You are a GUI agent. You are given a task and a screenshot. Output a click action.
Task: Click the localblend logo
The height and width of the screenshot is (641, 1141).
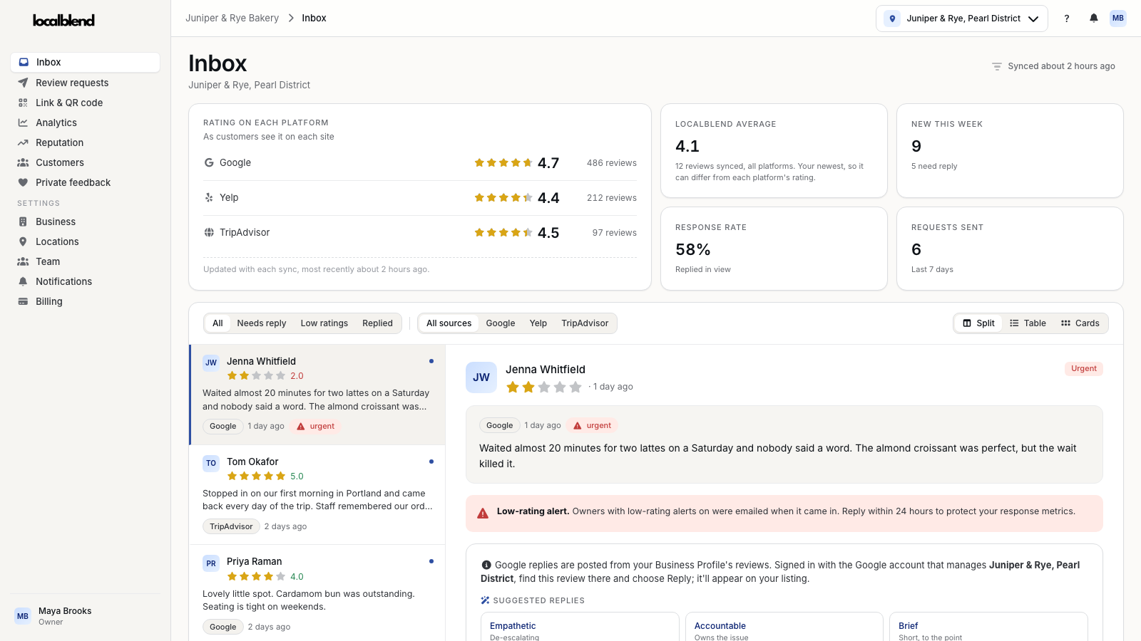63,20
